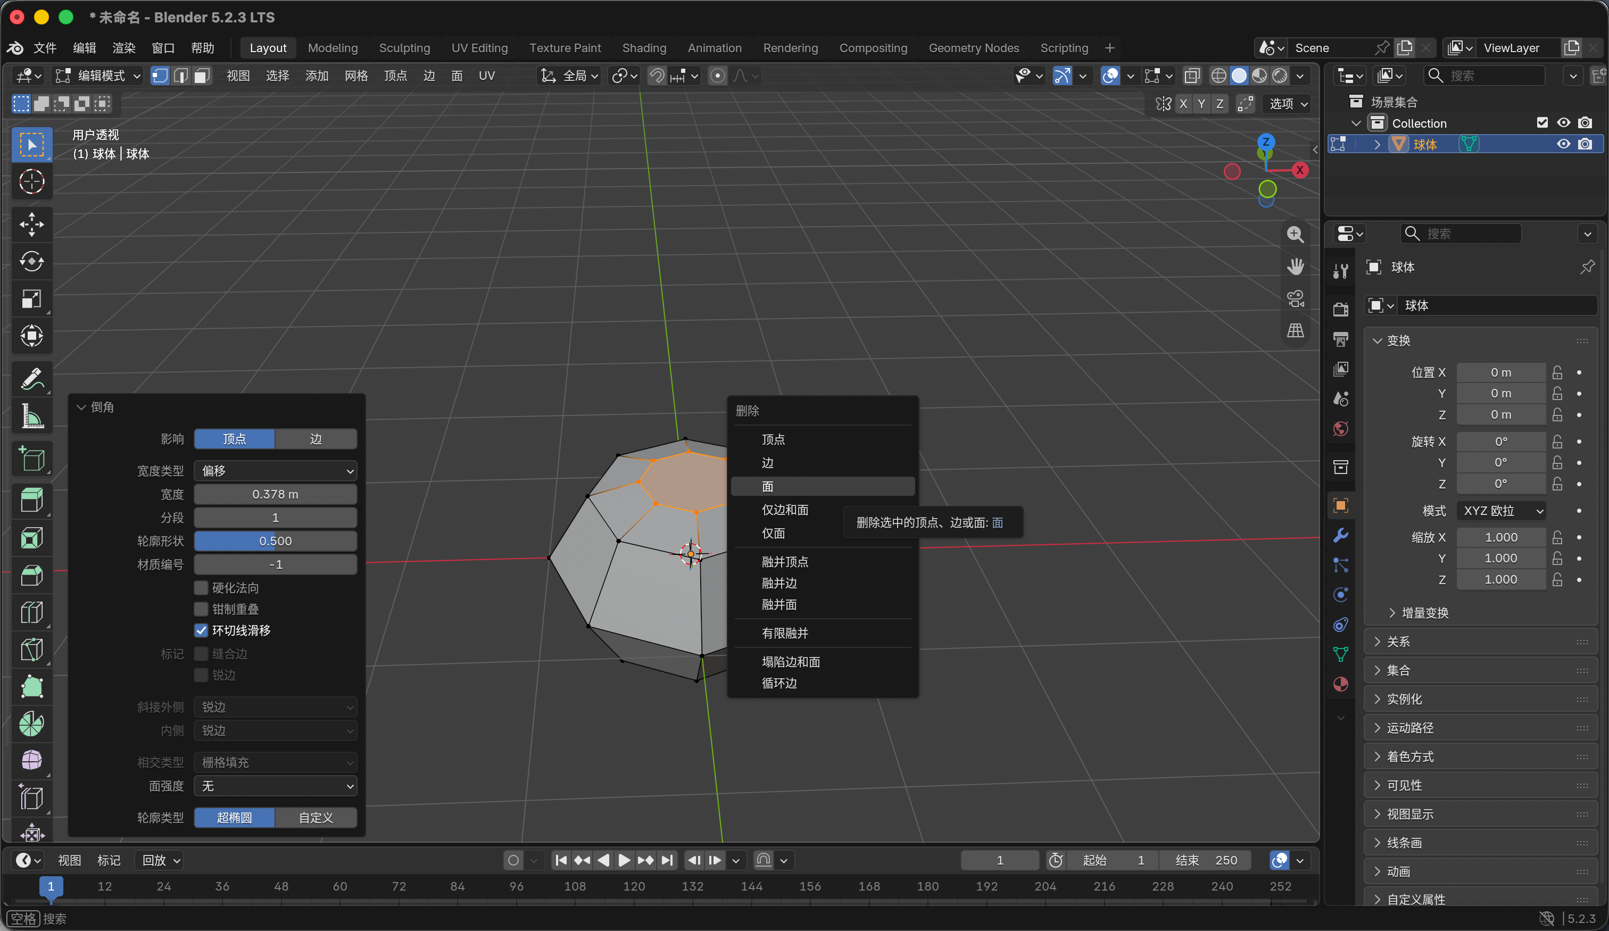Open the Modifiers wrench properties tab
Screen dimensions: 1609x931
1340,535
